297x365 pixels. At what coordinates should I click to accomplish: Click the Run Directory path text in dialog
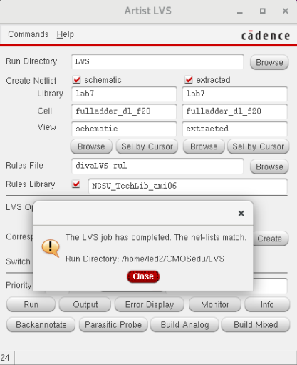145,259
